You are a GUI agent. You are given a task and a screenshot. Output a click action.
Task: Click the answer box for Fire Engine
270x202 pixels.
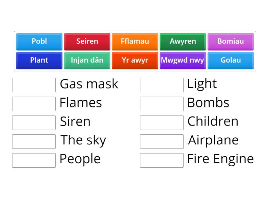tap(162, 160)
